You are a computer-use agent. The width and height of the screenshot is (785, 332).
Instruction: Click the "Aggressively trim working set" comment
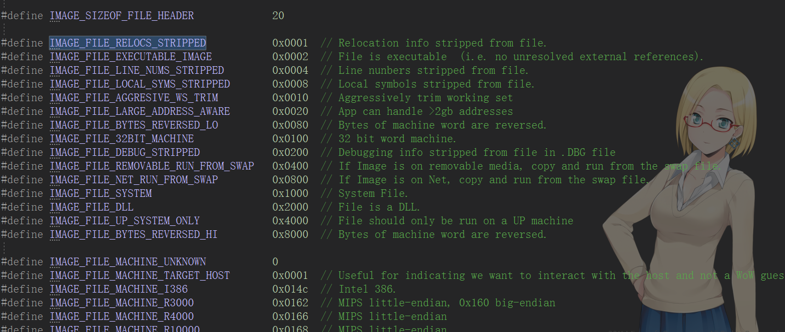point(425,98)
